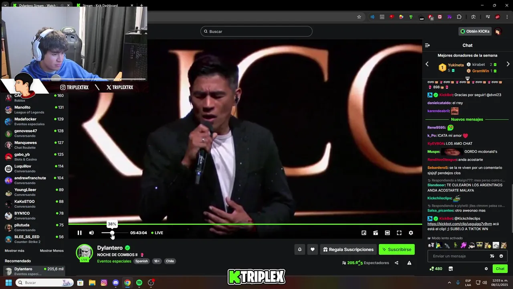Open chat settings gear icon
The width and height of the screenshot is (513, 289).
pyautogui.click(x=486, y=269)
